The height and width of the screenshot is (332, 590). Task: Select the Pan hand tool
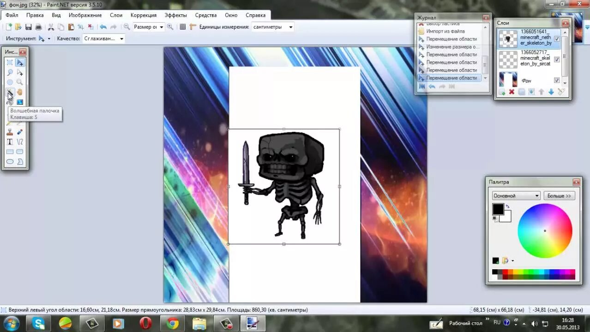[x=20, y=92]
